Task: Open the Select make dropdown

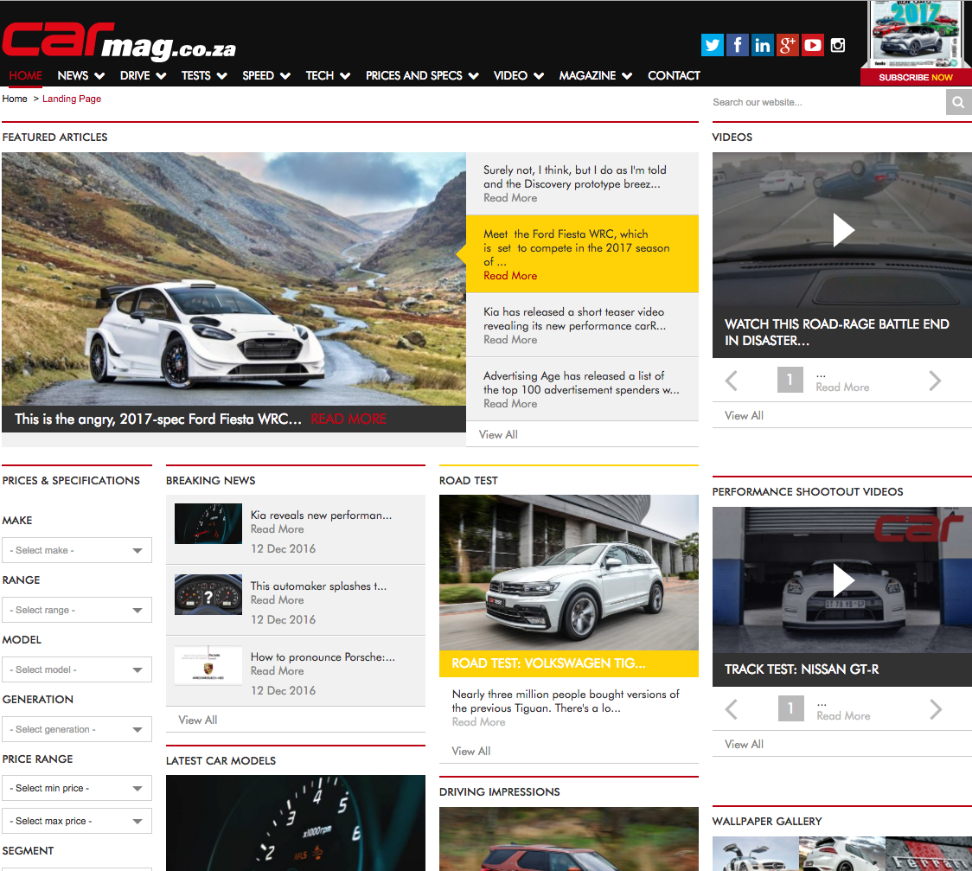Action: pyautogui.click(x=77, y=550)
